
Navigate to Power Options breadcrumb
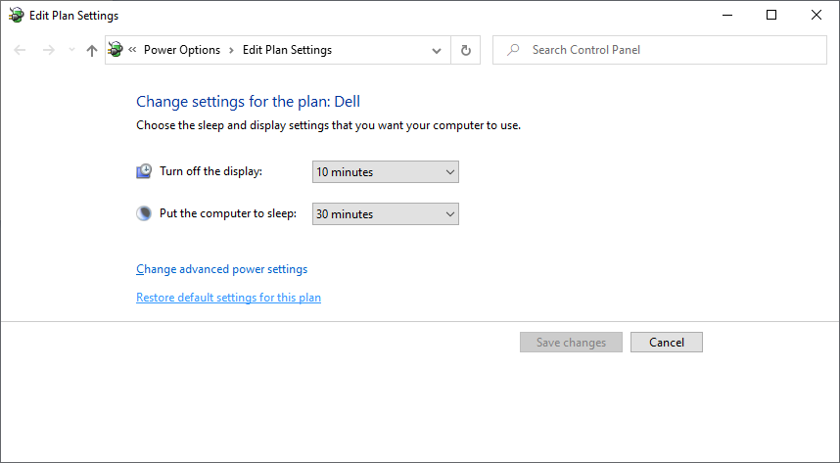pyautogui.click(x=182, y=50)
